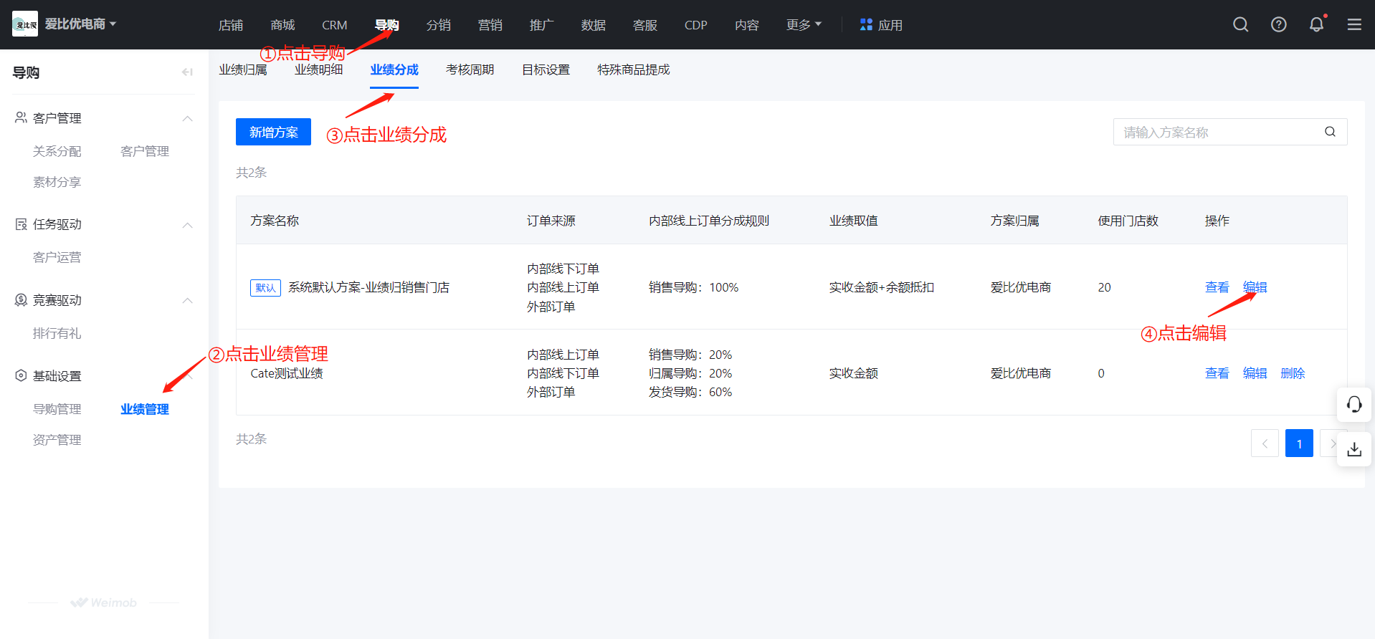Viewport: 1375px width, 639px height.
Task: Switch to the 特殊商品提成 tab
Action: click(633, 69)
